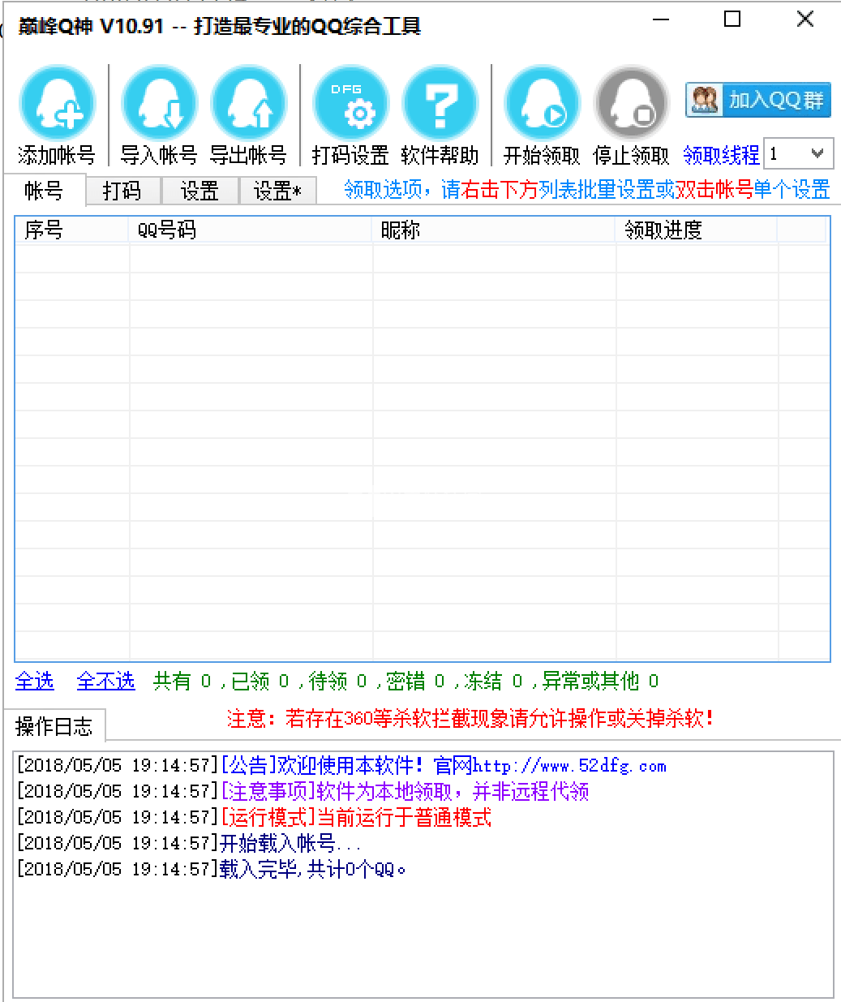The image size is (841, 1002).
Task: Switch to the 帐号 tab
Action: (x=44, y=191)
